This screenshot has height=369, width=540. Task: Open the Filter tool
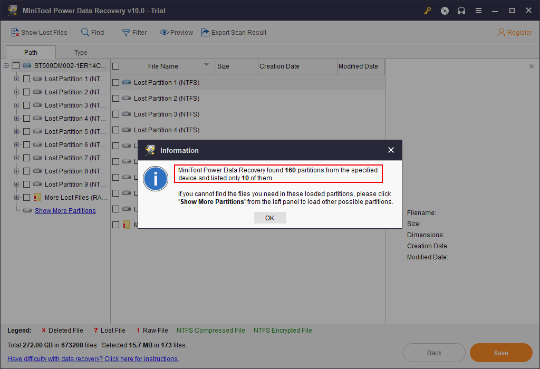tap(134, 32)
